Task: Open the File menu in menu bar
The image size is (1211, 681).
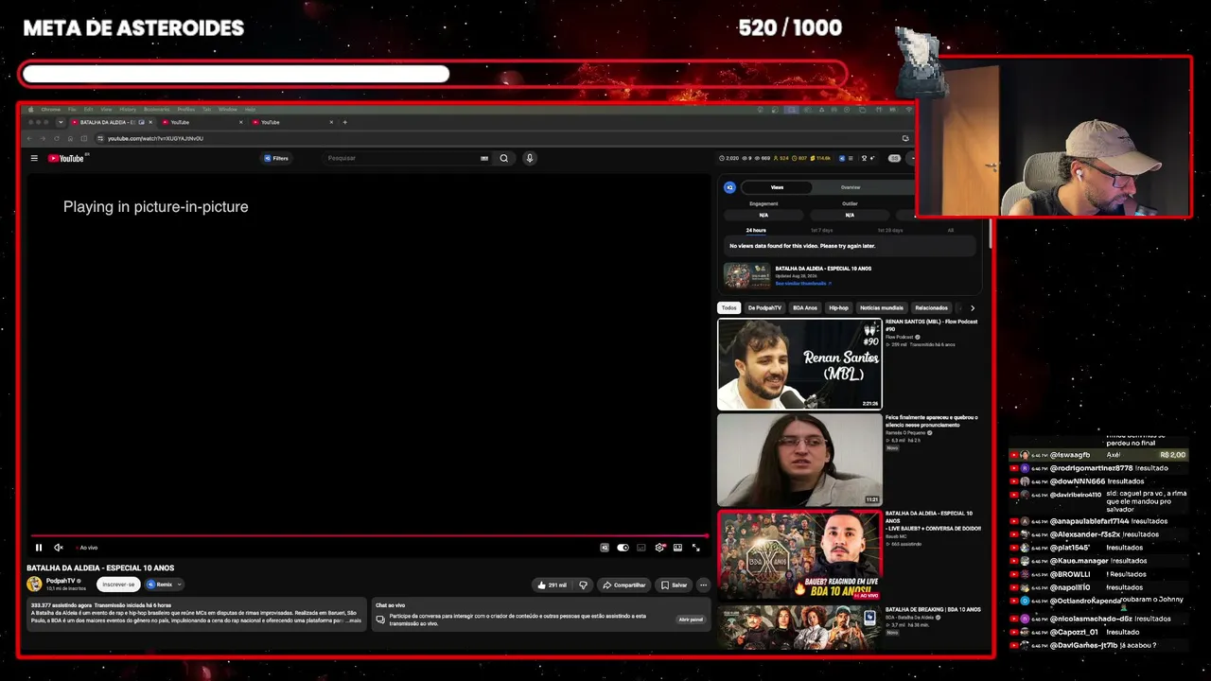Action: pos(72,110)
